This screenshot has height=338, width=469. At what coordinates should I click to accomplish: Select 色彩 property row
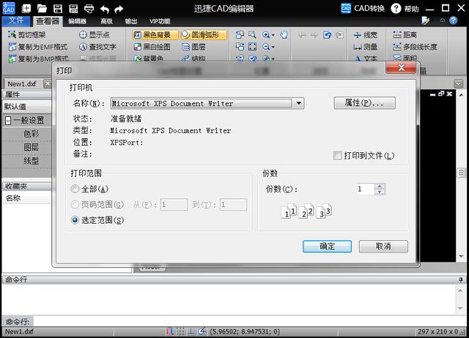pyautogui.click(x=27, y=134)
